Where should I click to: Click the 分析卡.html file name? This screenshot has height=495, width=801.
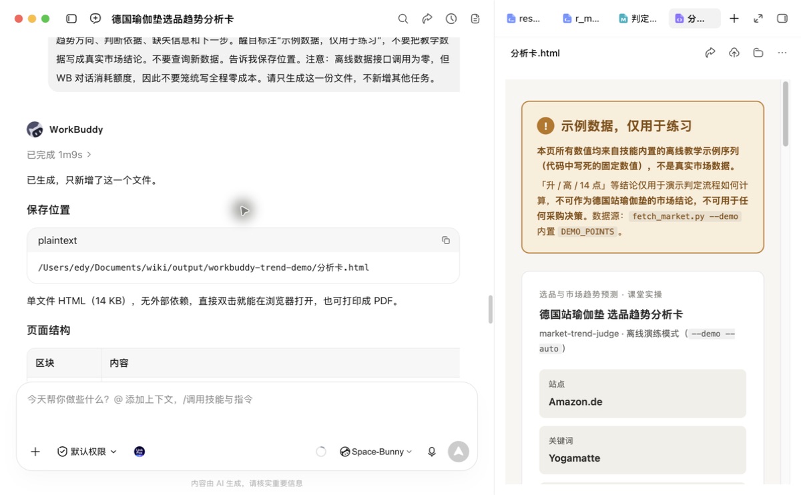coord(535,53)
